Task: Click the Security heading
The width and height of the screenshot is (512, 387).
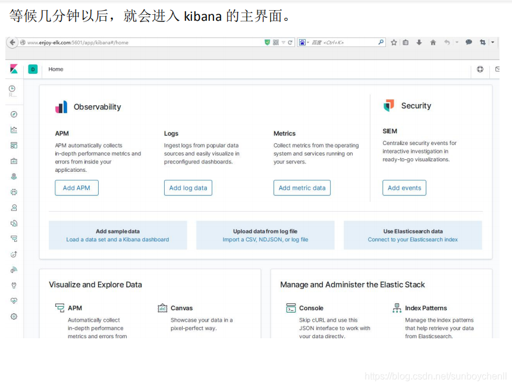Action: point(416,106)
